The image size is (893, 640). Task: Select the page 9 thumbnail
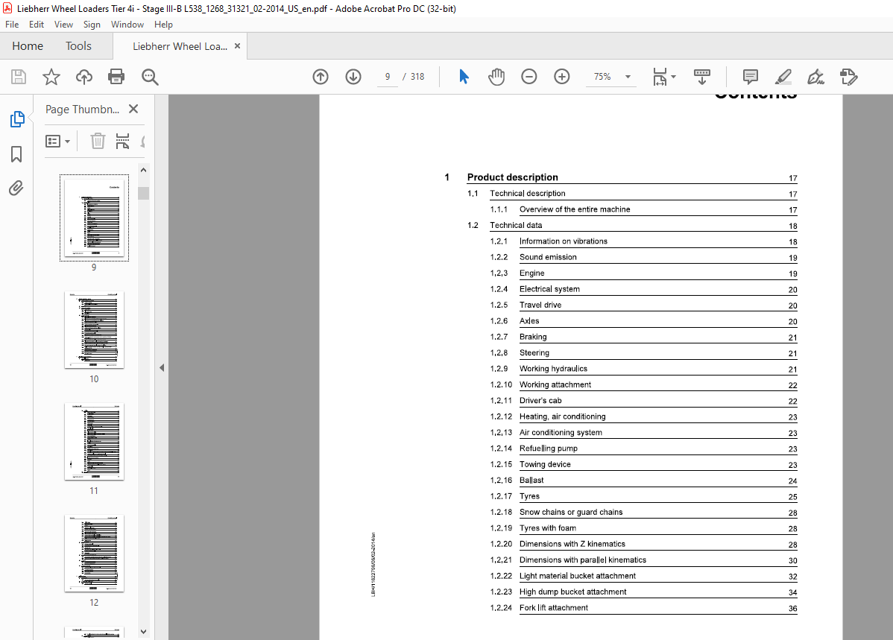94,218
